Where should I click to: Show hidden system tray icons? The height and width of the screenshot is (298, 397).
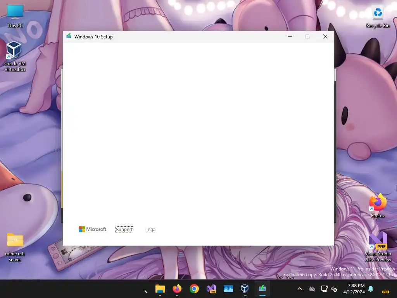pos(300,289)
